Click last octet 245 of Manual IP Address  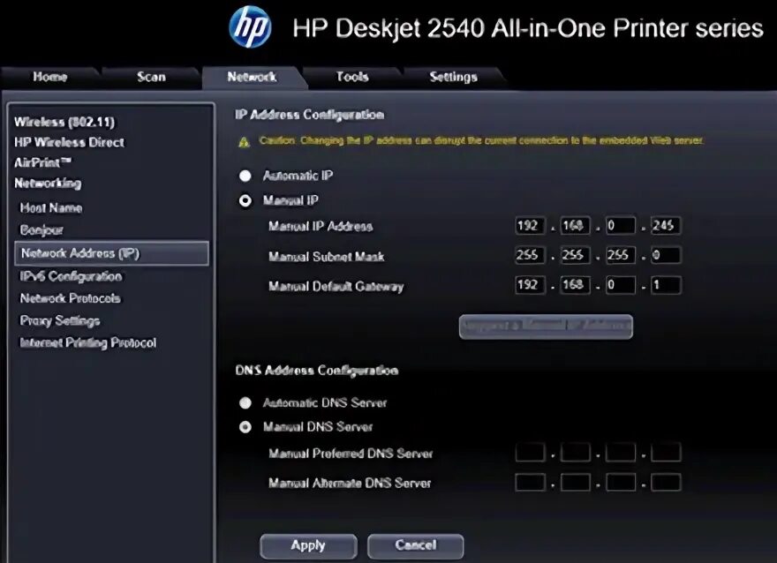click(x=666, y=226)
